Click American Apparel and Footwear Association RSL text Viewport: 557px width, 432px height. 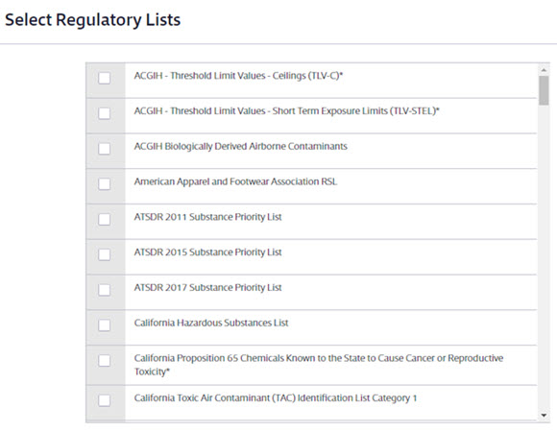tap(235, 181)
